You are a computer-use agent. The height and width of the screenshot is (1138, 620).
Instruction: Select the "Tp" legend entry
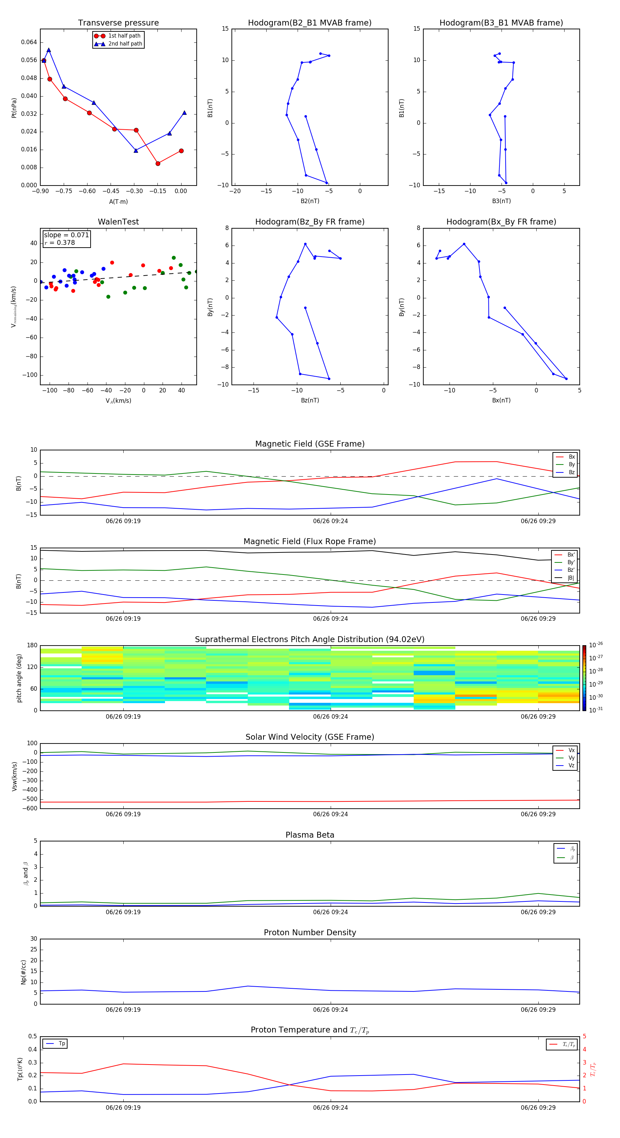[x=55, y=1044]
